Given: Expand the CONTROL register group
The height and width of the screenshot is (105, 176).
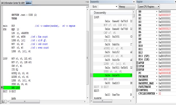Looking at the screenshot, I should [x=137, y=90].
